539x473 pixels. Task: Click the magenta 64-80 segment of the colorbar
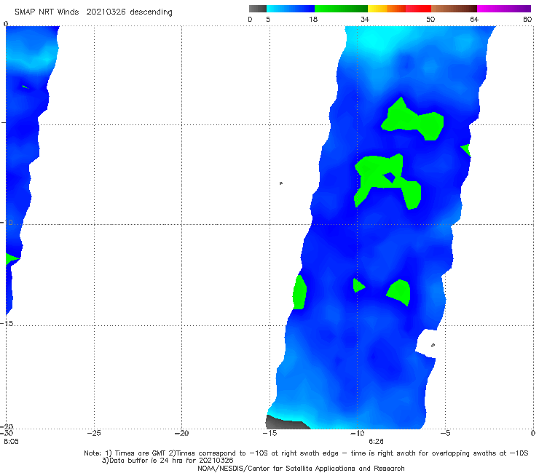click(504, 9)
